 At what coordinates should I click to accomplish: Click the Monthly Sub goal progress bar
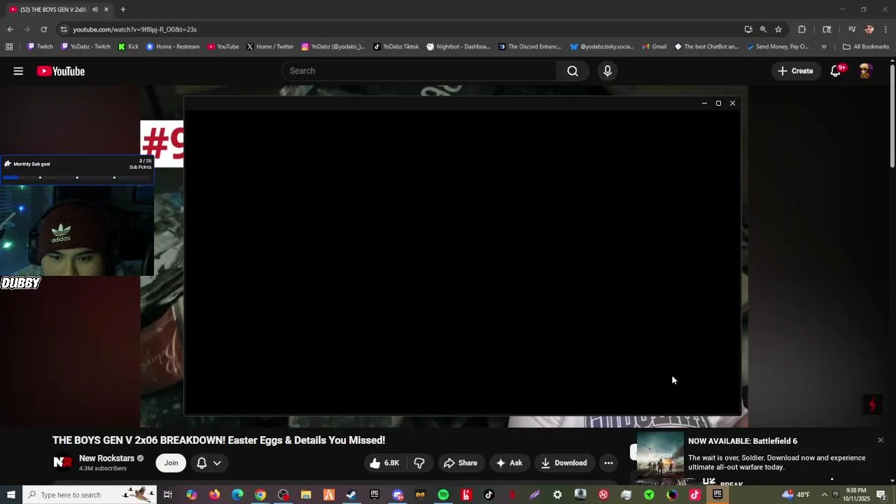click(x=77, y=177)
